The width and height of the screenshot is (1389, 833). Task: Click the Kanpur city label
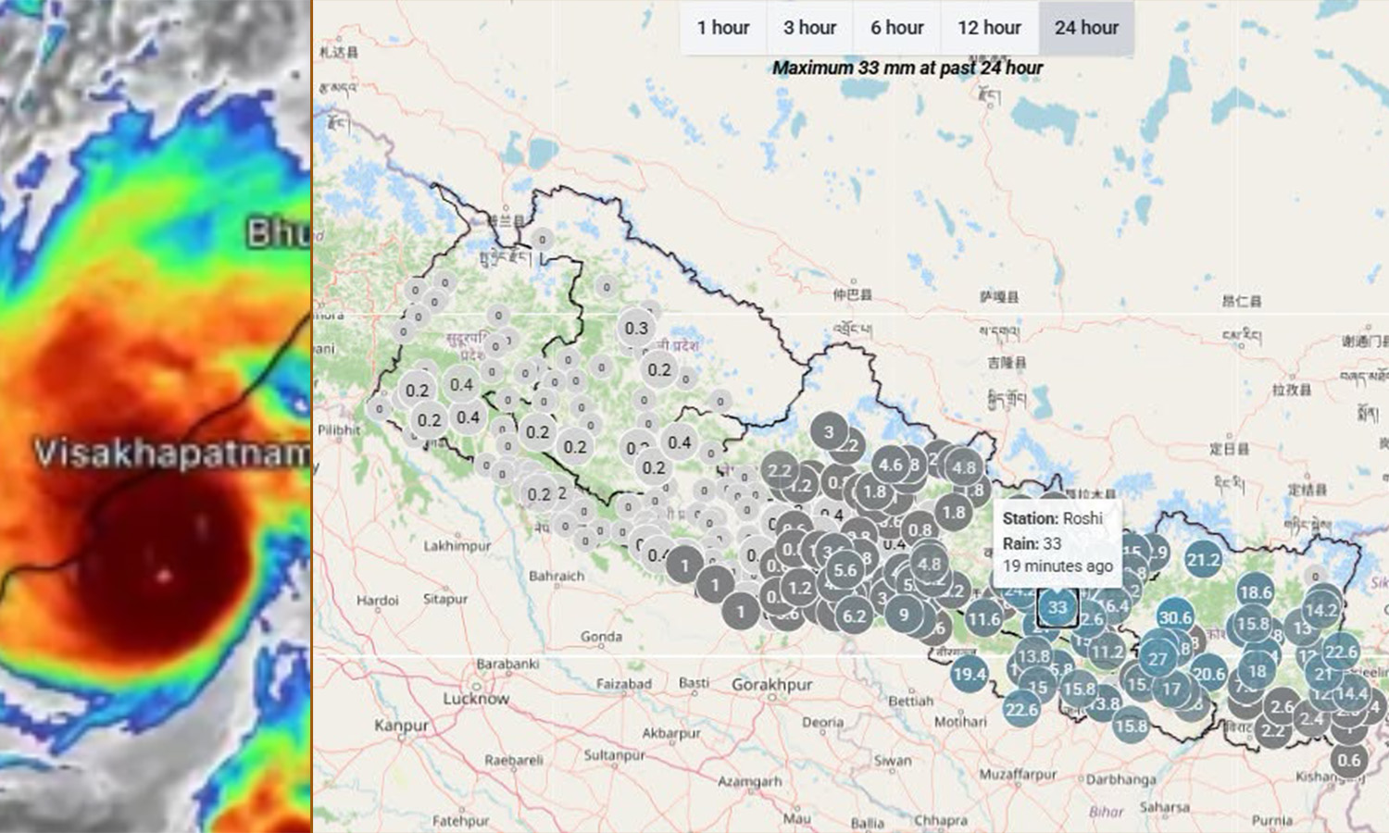(402, 726)
